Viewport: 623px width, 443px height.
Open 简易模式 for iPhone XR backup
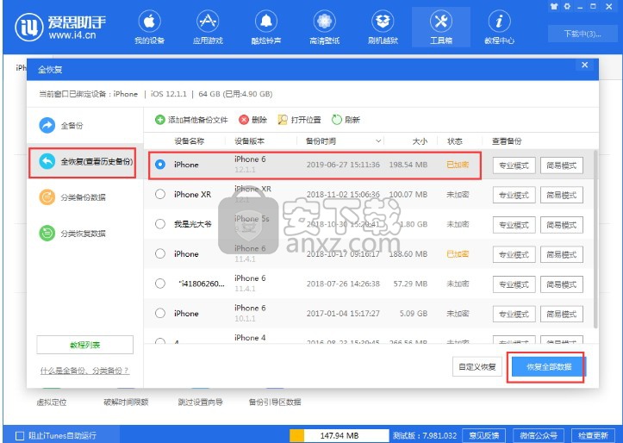coord(562,195)
